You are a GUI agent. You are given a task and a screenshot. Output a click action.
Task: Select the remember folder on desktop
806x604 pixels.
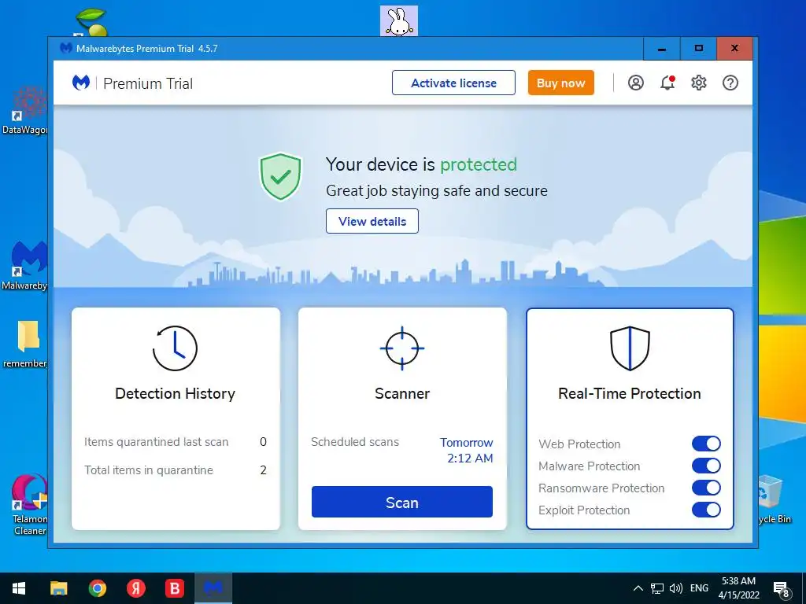click(26, 344)
